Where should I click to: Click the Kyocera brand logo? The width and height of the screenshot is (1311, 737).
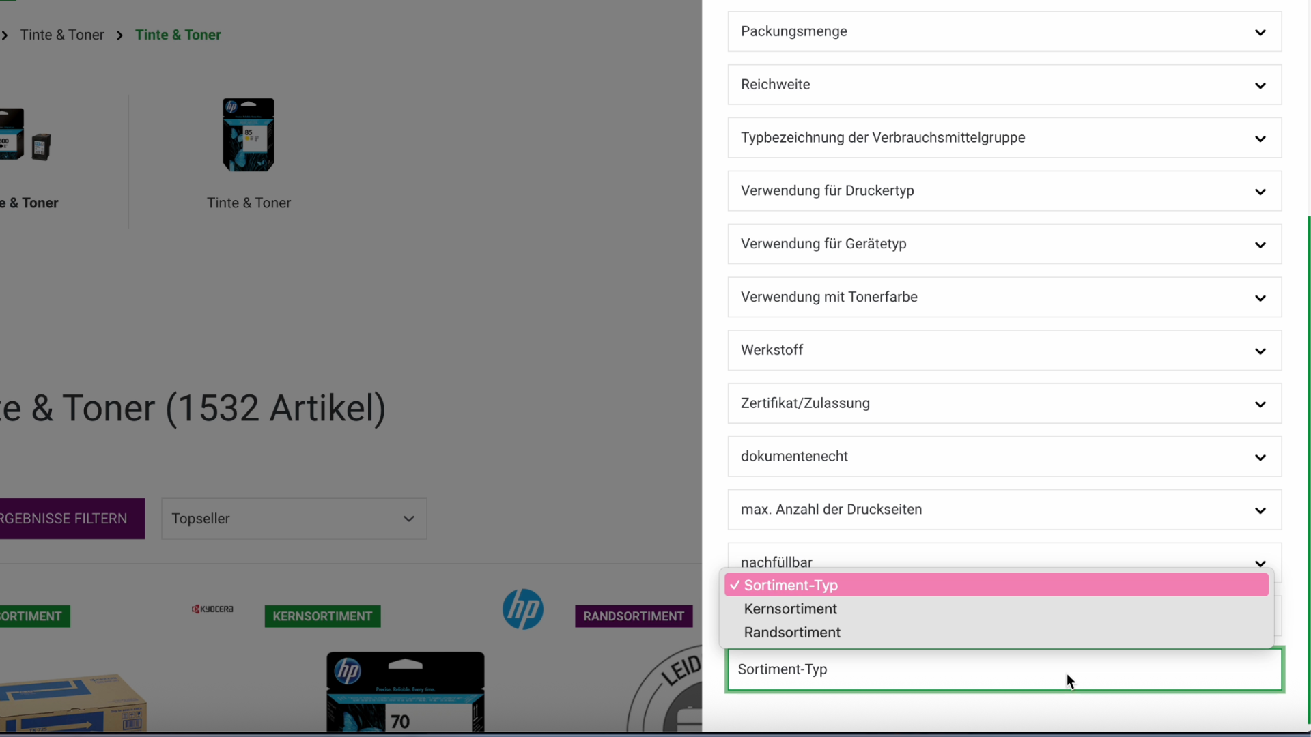212,609
